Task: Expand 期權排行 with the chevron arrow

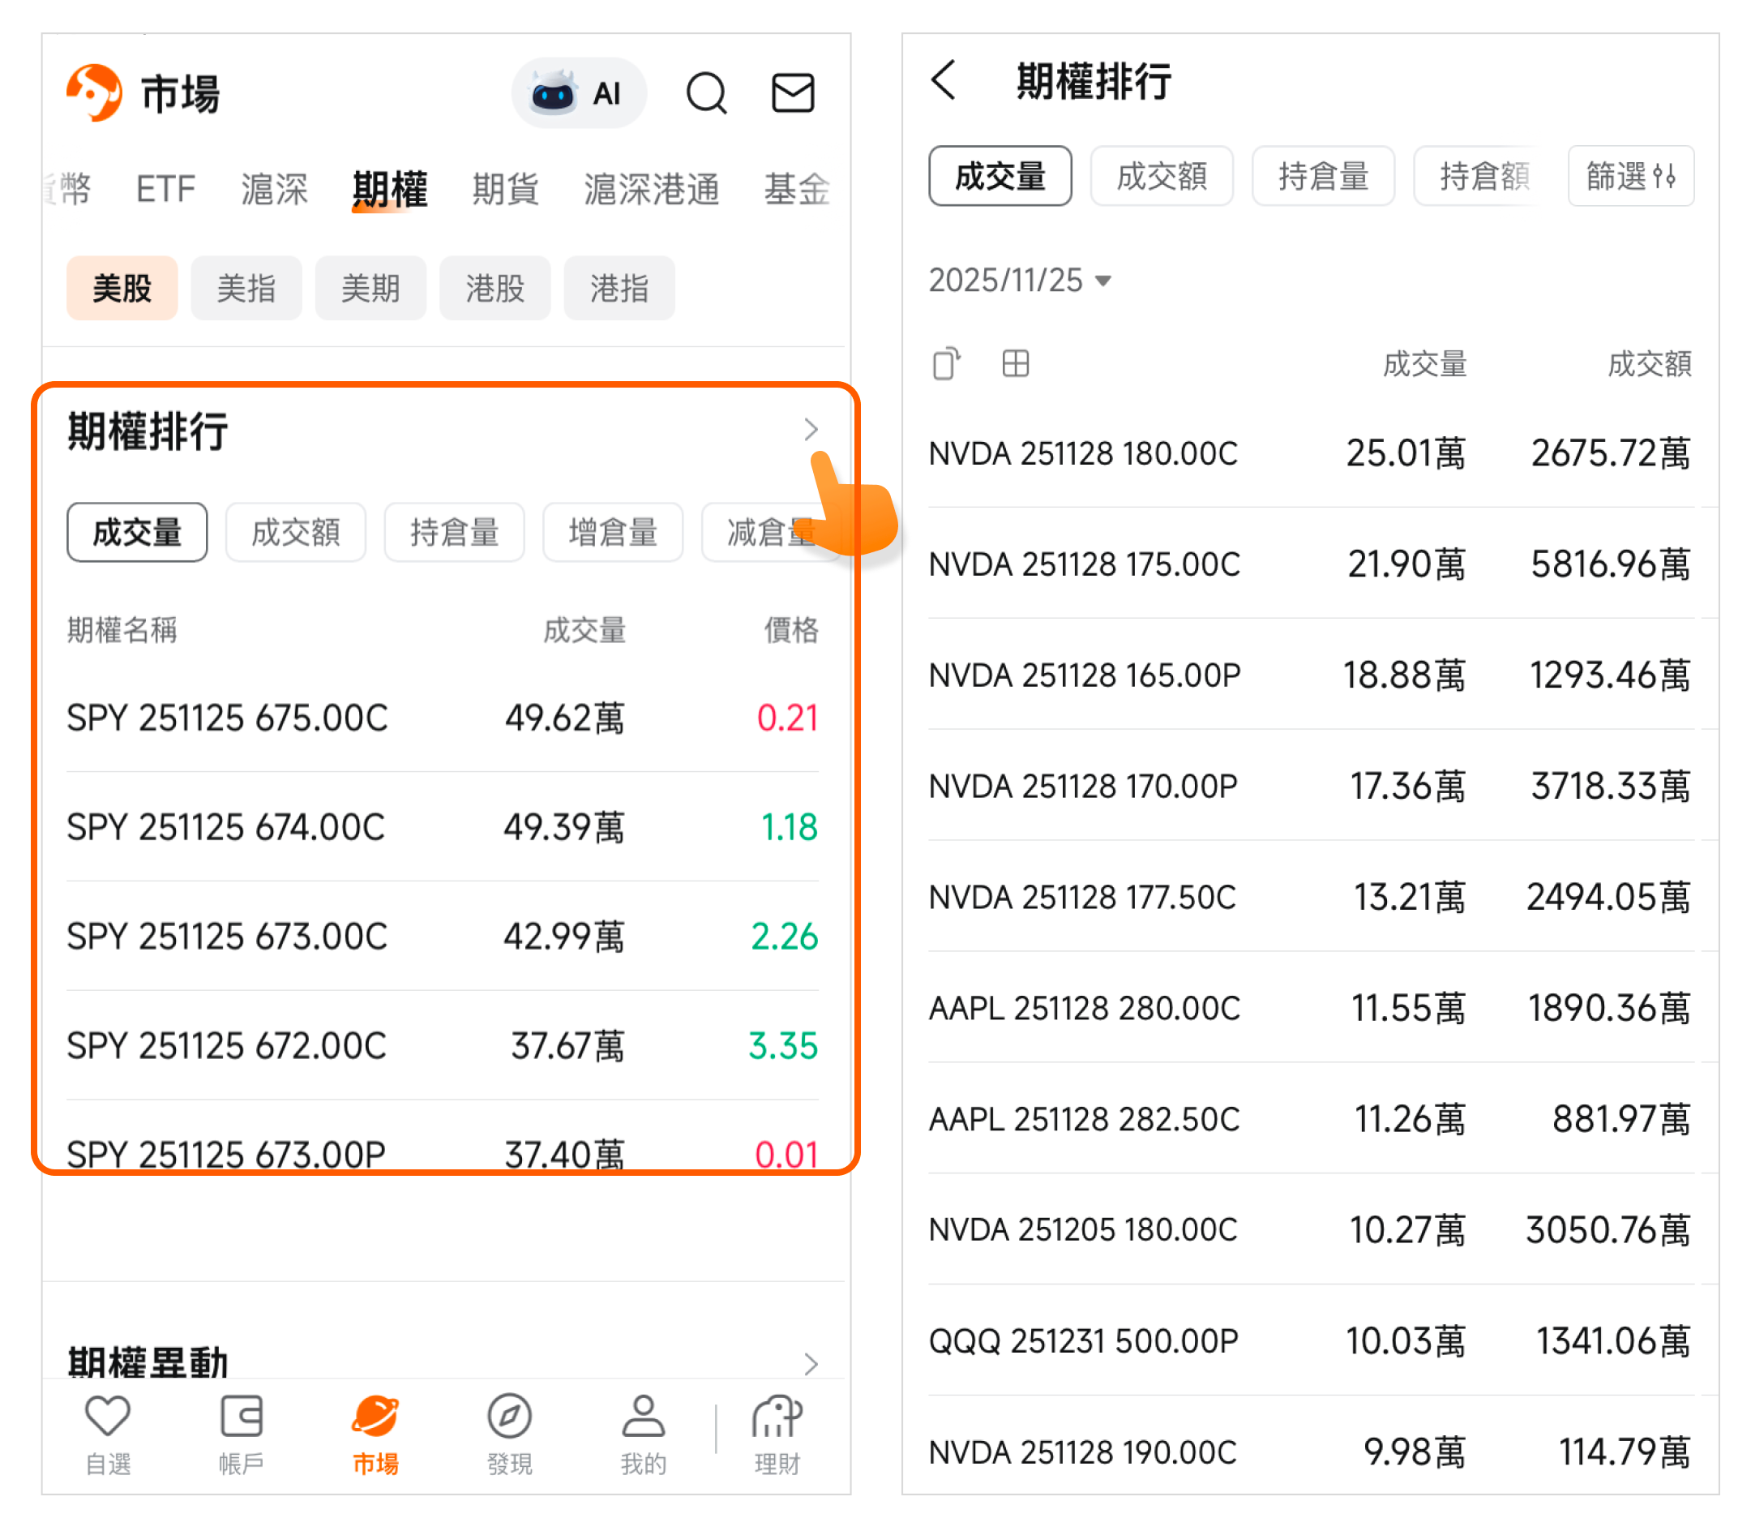Action: click(811, 429)
